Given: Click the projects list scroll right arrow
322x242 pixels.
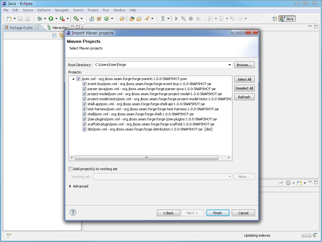Looking at the screenshot, I should tap(229, 158).
